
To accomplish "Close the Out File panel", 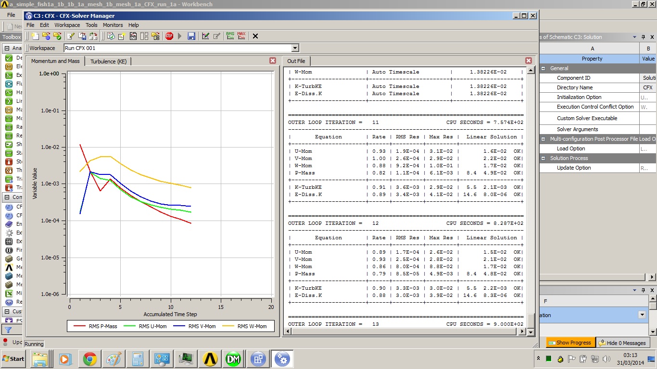I will [x=529, y=61].
